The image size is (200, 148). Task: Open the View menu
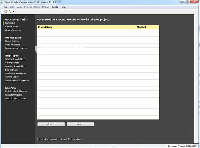[x=19, y=7]
